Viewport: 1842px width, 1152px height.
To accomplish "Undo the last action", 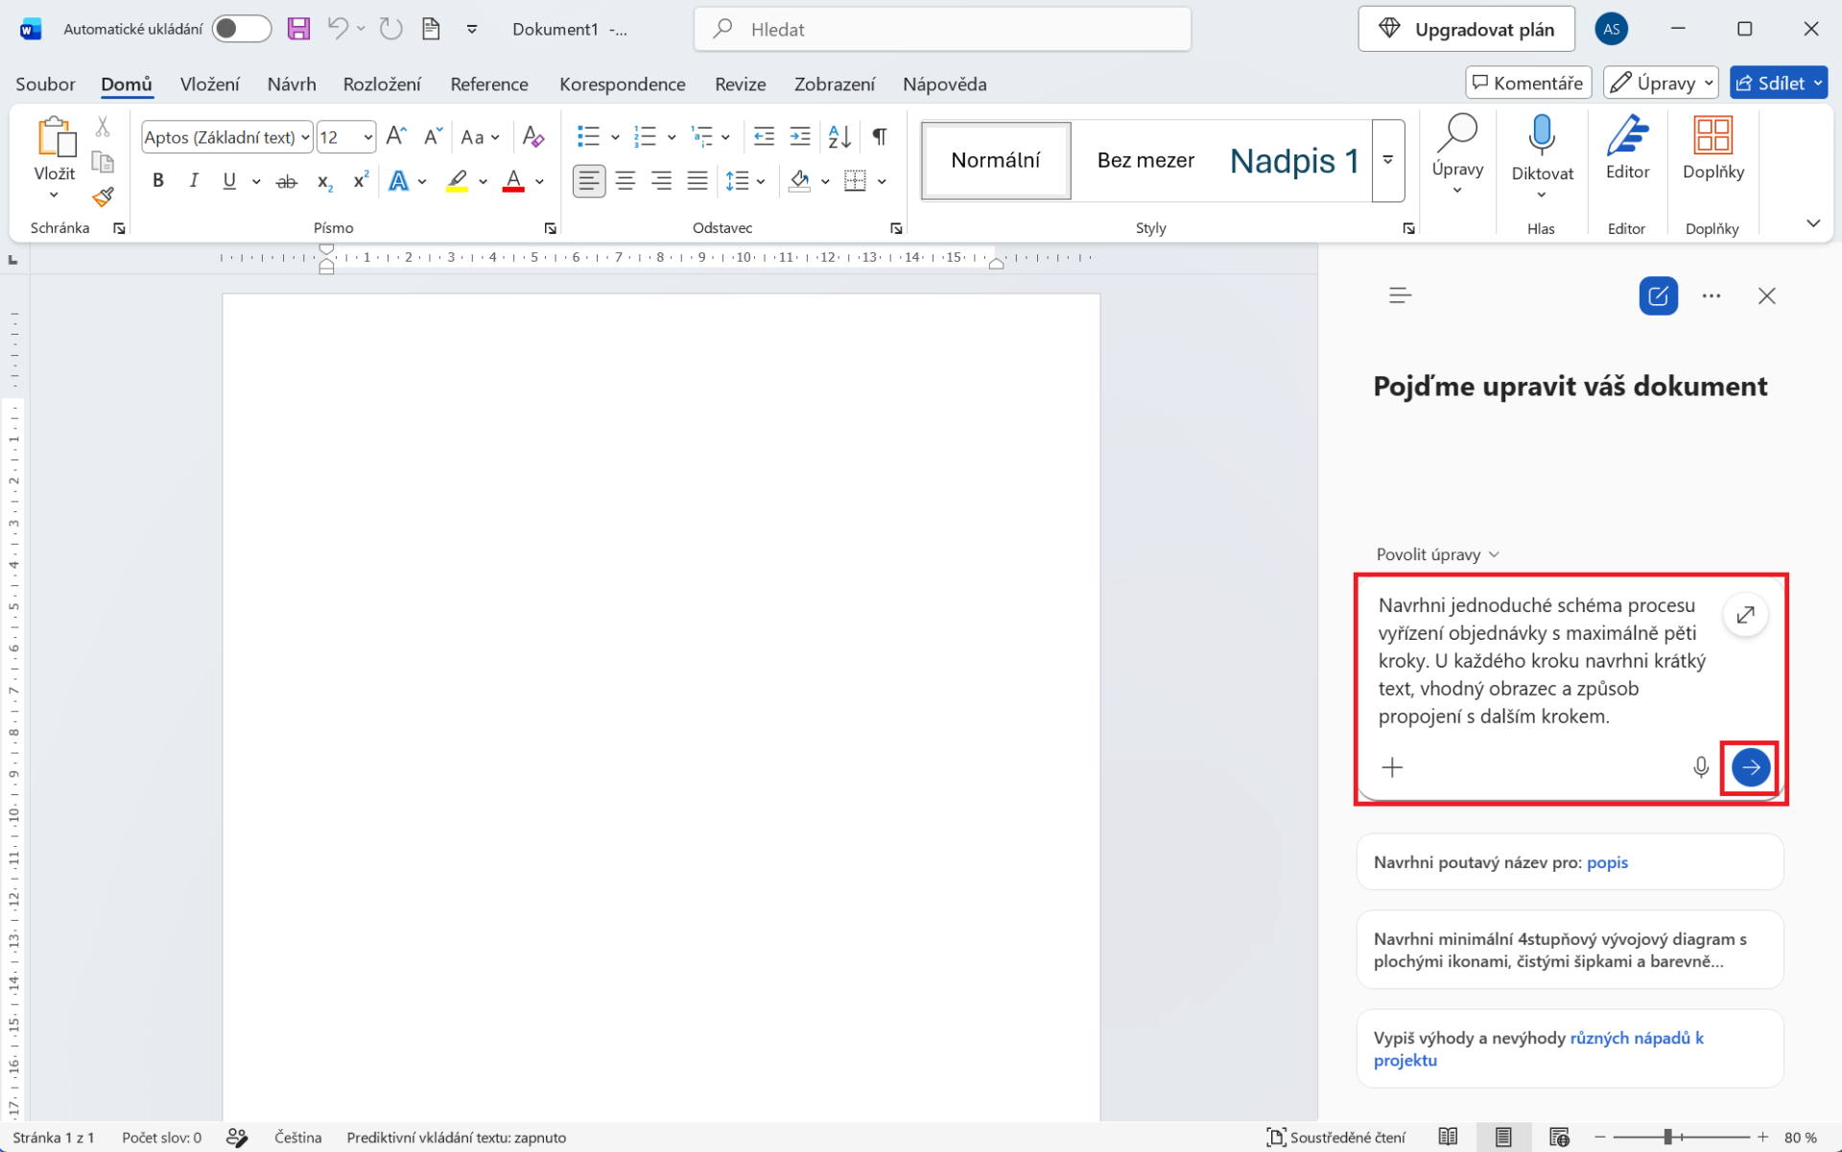I will (x=338, y=29).
